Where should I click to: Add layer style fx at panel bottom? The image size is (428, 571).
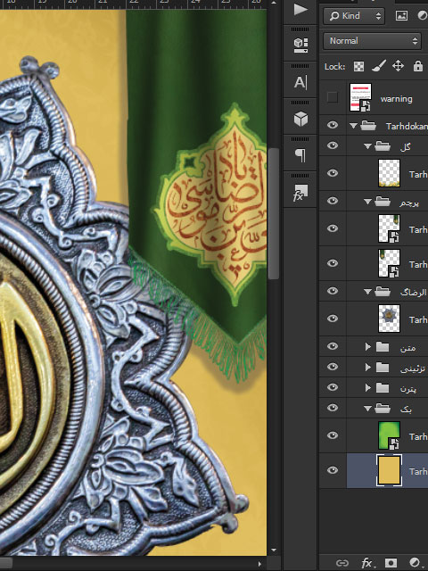(366, 563)
